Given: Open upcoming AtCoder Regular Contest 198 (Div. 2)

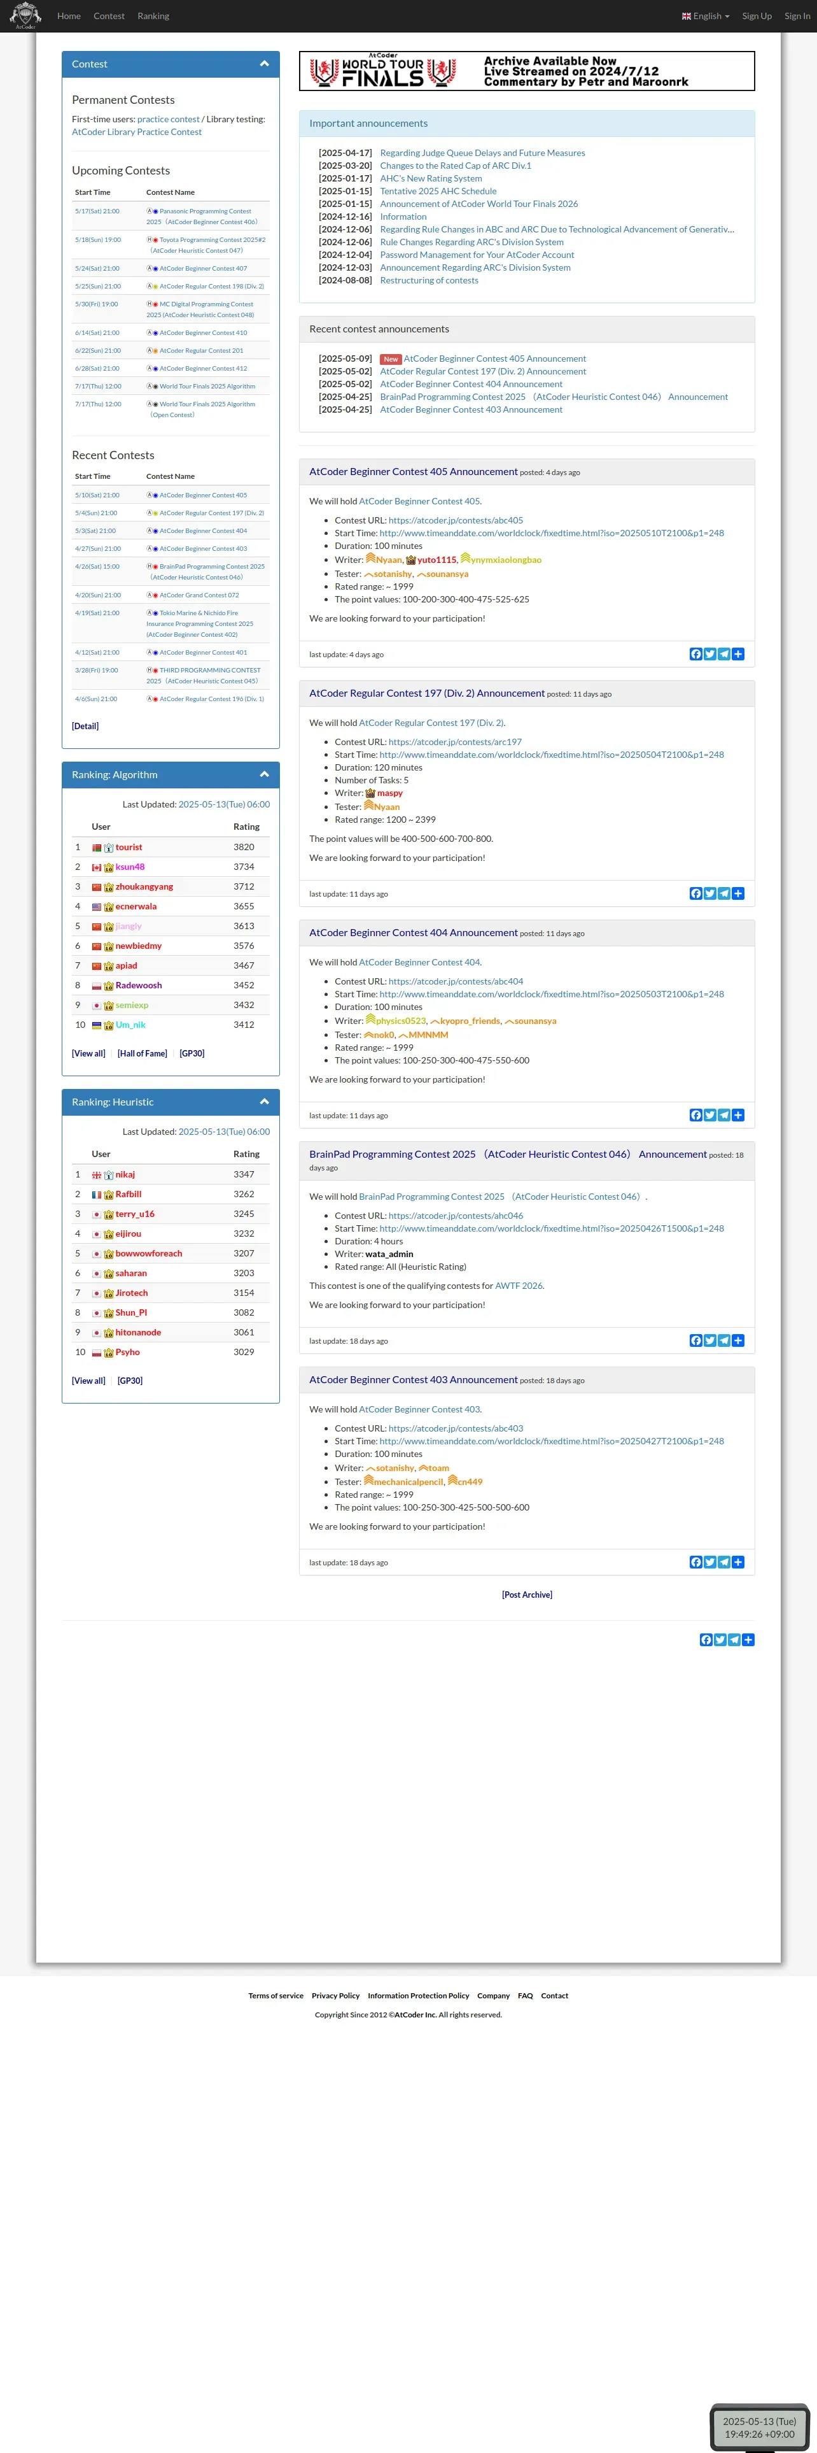Looking at the screenshot, I should tap(211, 286).
